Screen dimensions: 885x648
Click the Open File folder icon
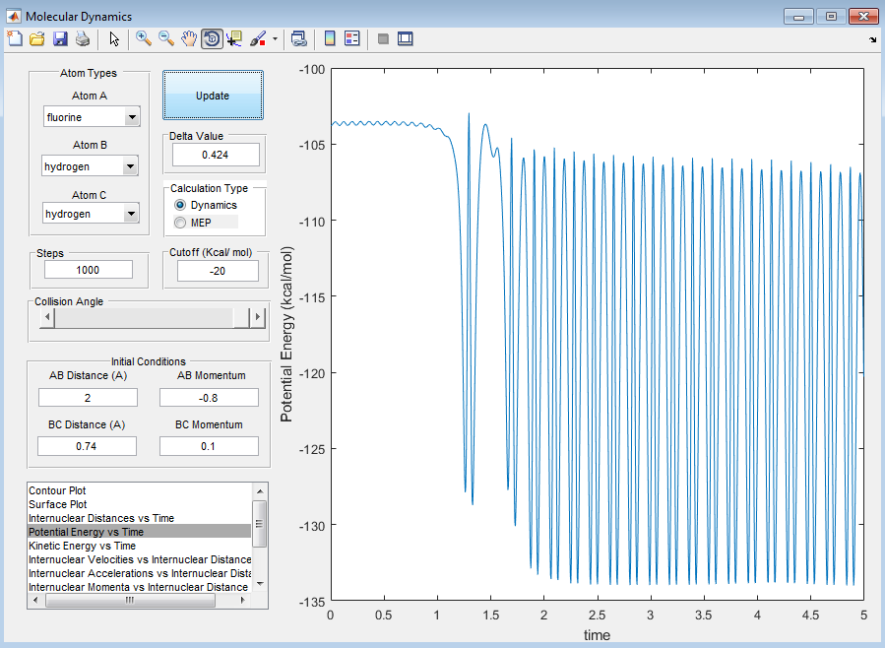(x=37, y=39)
